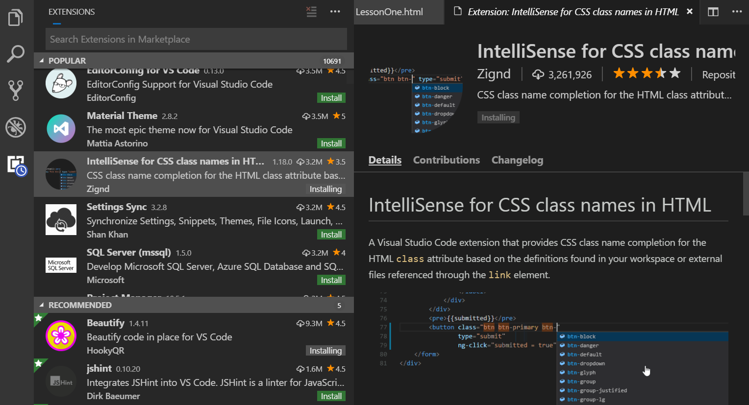Switch to the LessonOne.html tab

click(x=389, y=12)
